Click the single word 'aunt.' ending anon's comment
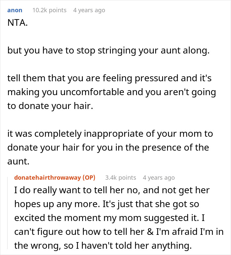The height and width of the screenshot is (255, 231). 16,161
